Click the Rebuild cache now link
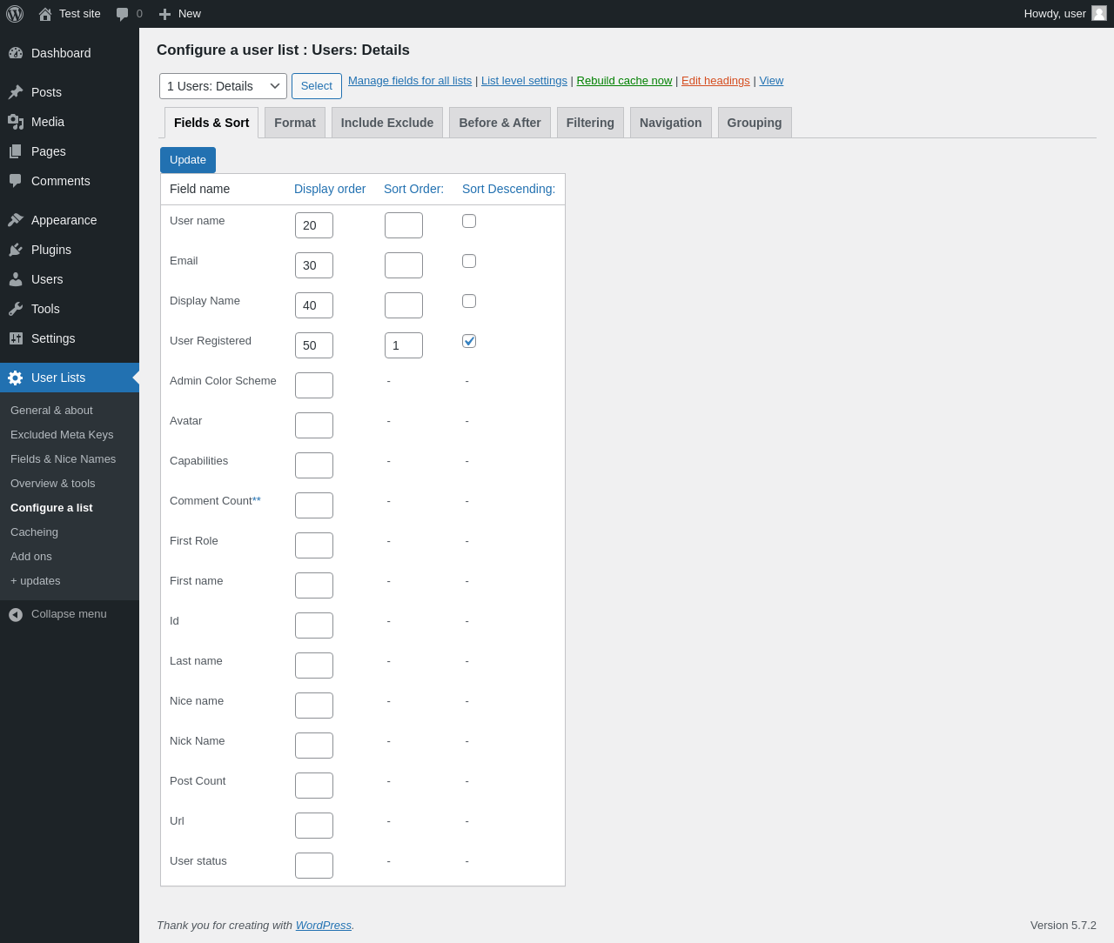 pos(624,81)
